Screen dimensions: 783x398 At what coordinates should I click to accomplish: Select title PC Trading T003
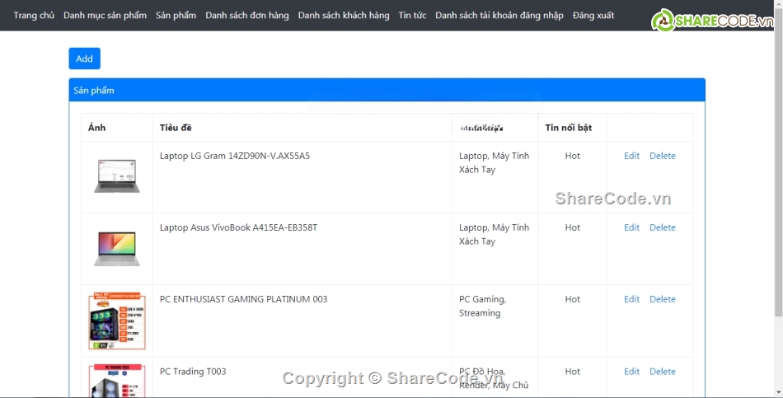pos(193,372)
